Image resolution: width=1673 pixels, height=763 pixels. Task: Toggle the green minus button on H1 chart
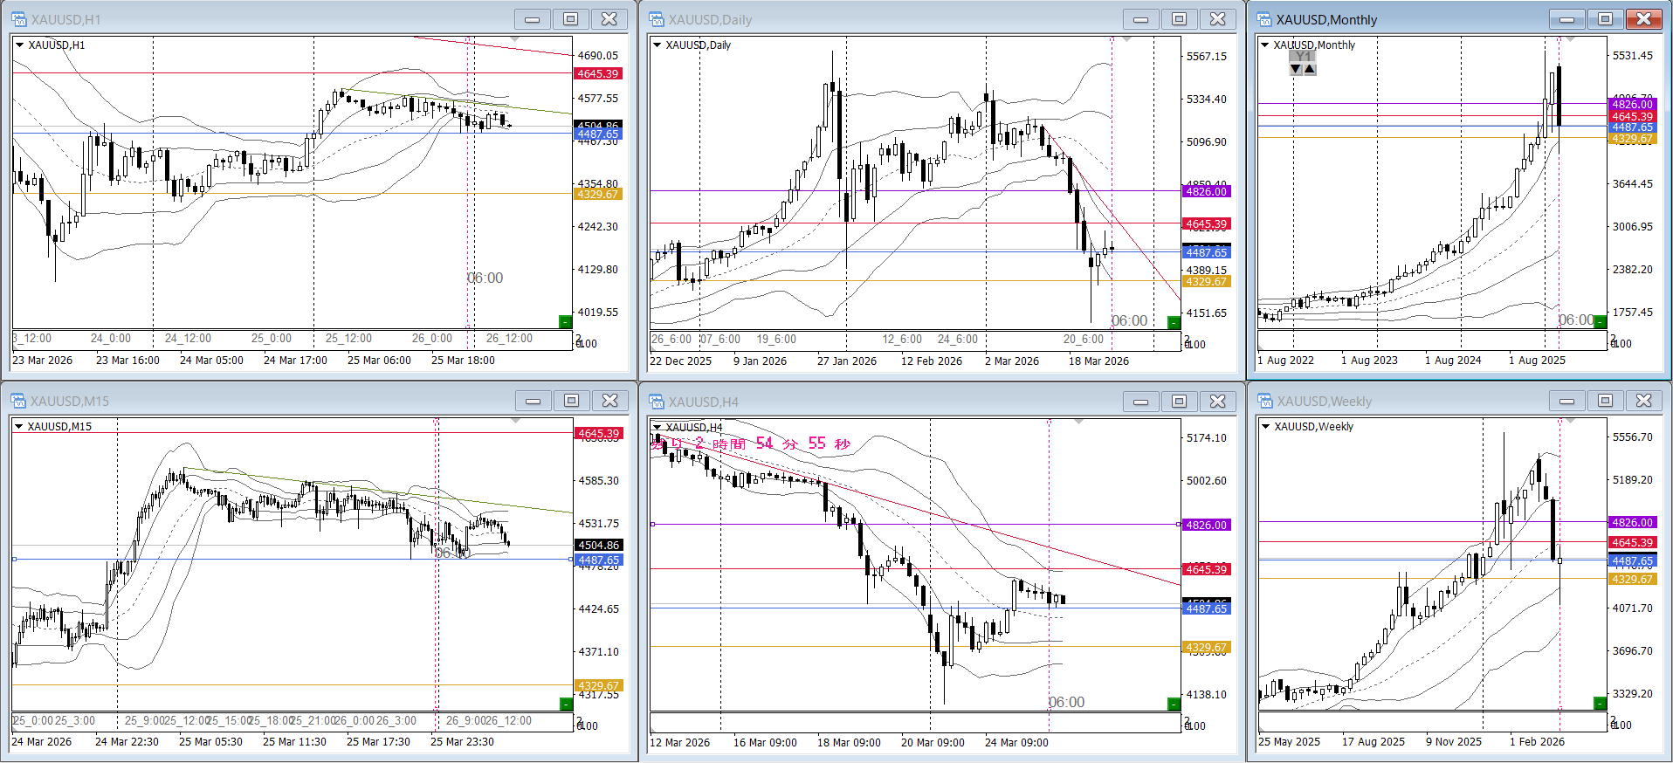(565, 322)
